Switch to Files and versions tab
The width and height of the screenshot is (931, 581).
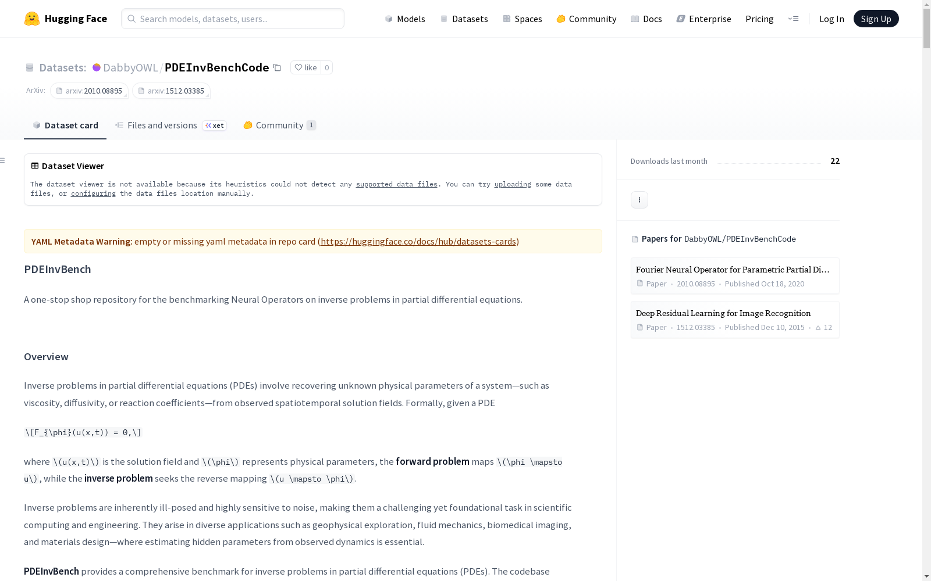pos(170,125)
